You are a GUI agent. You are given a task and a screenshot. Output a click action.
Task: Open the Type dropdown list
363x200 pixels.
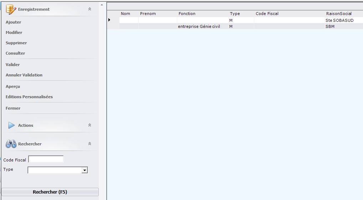(x=85, y=170)
